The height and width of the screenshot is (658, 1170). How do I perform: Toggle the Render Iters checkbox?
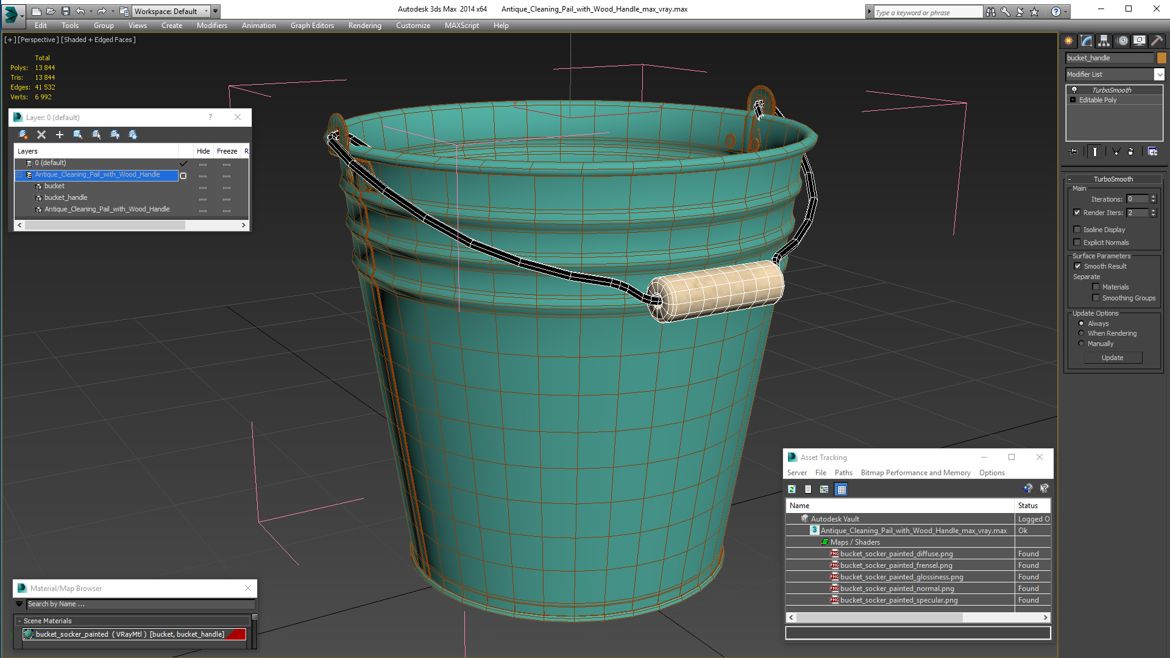pyautogui.click(x=1077, y=213)
